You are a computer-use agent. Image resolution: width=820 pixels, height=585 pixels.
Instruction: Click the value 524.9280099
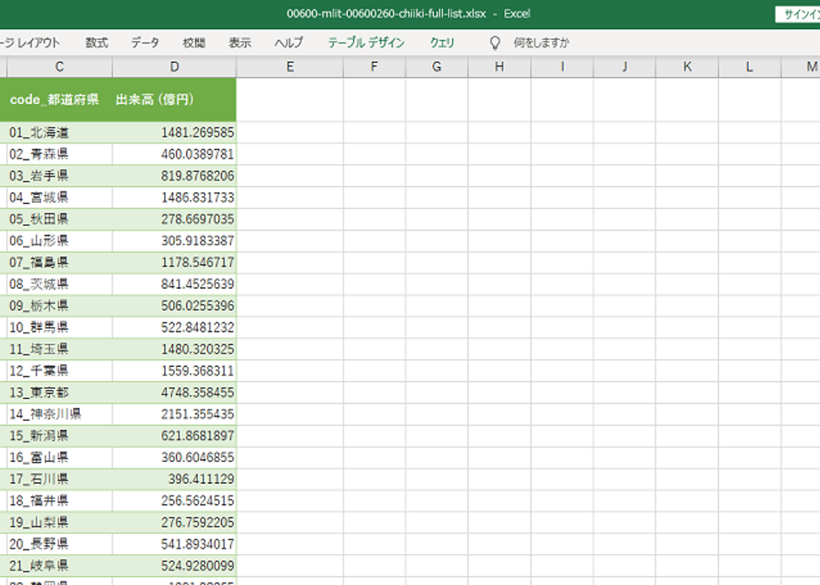click(197, 566)
